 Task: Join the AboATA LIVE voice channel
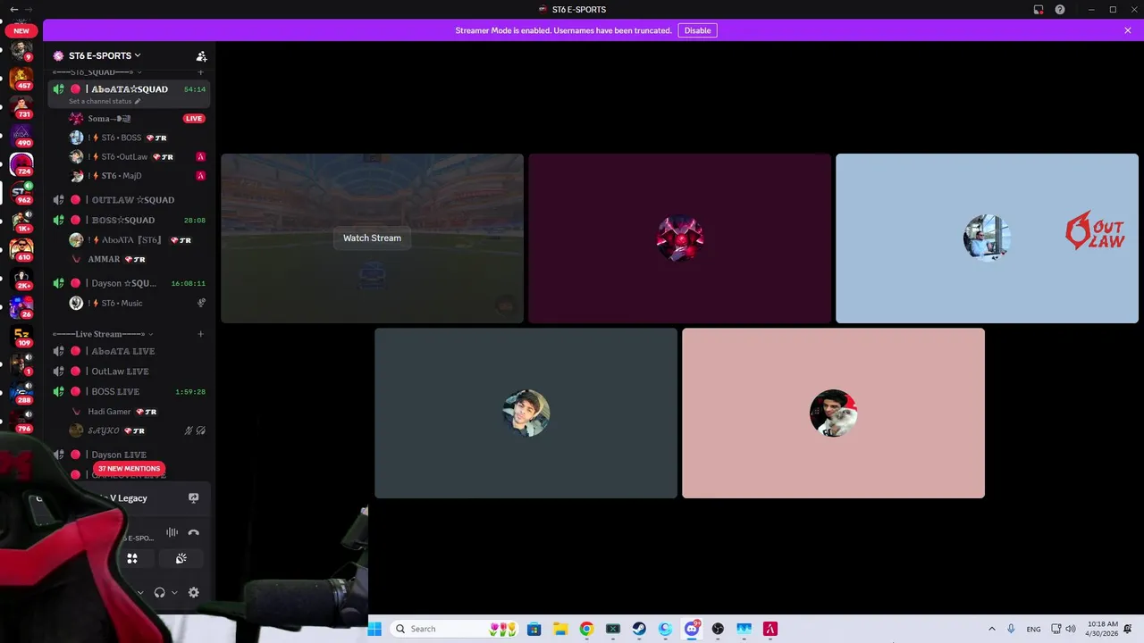tap(129, 351)
